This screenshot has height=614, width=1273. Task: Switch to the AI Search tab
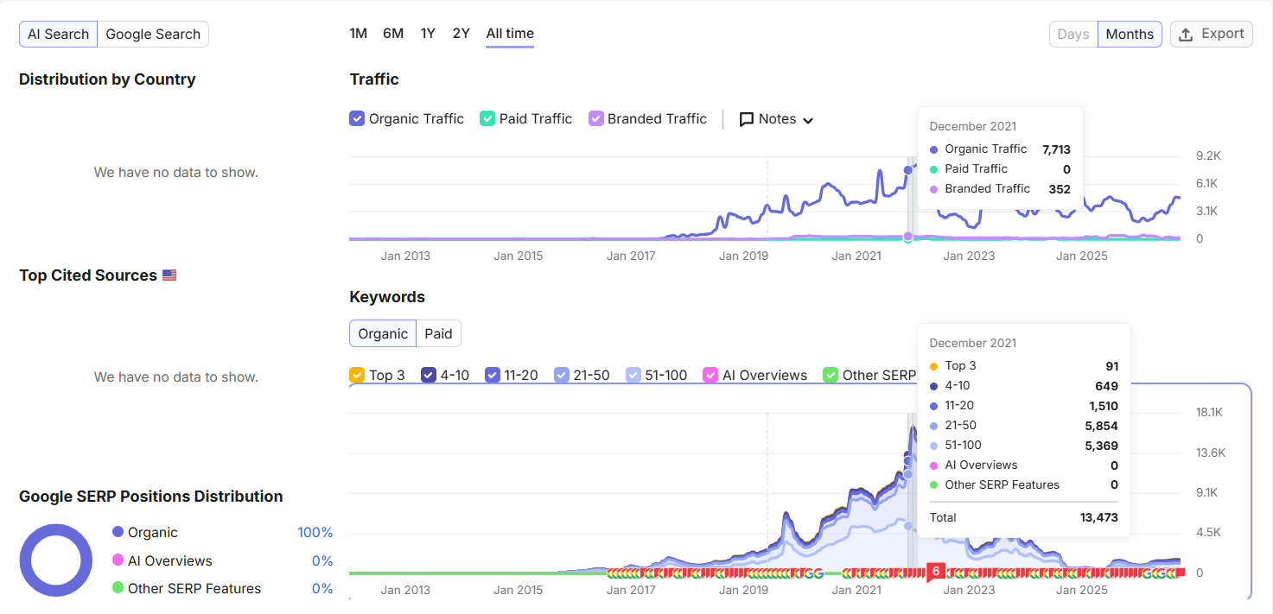tap(59, 34)
